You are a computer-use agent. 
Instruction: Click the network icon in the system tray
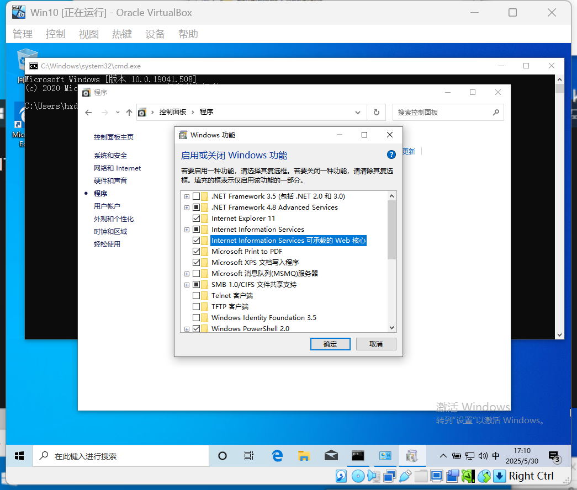pyautogui.click(x=469, y=456)
